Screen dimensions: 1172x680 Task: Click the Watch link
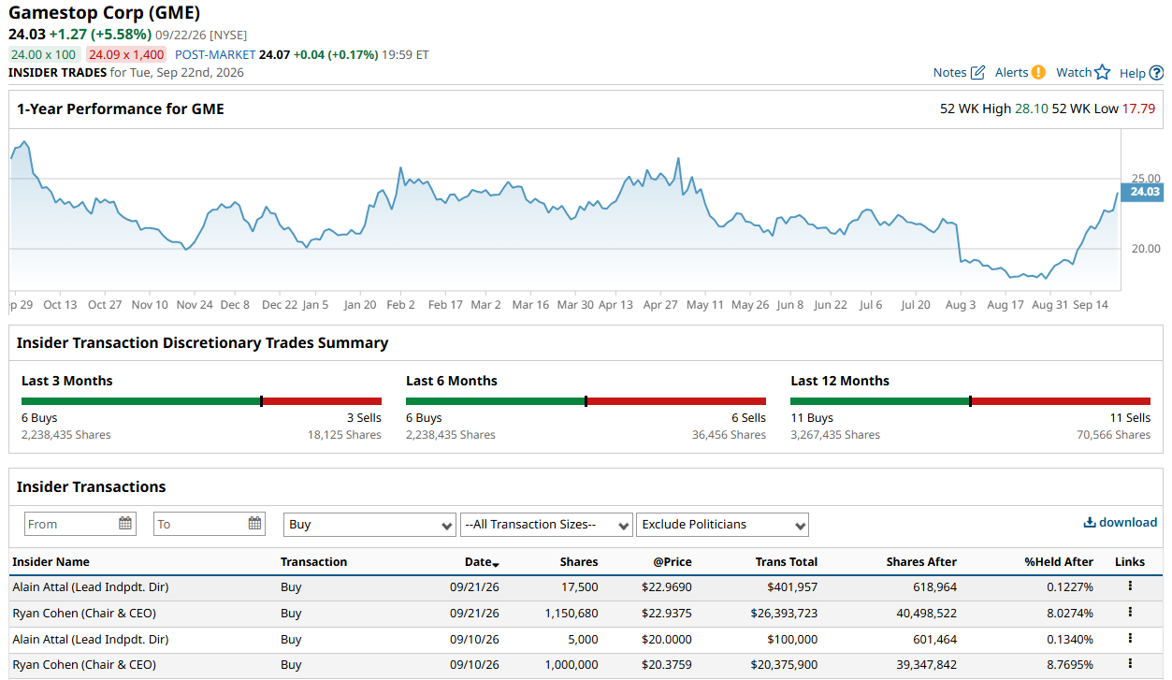click(x=1074, y=73)
